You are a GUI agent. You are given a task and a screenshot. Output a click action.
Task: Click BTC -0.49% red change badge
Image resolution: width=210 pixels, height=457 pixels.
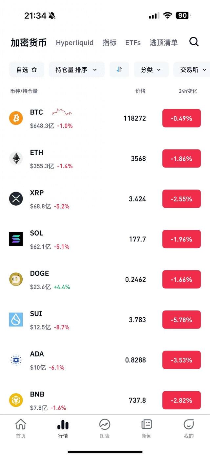coord(181,118)
